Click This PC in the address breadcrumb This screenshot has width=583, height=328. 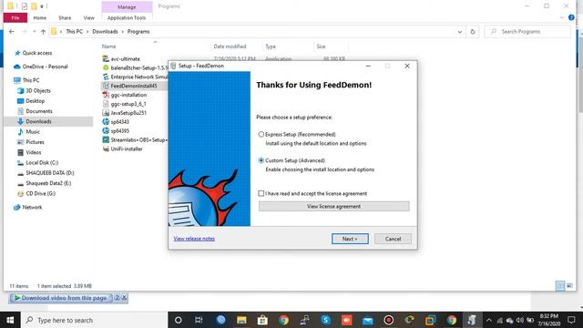(75, 32)
